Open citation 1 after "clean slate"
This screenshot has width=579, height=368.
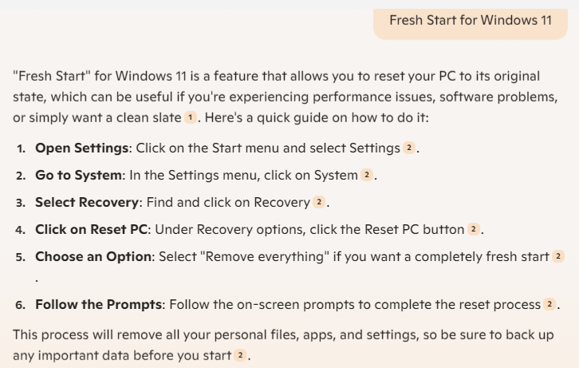coord(190,117)
